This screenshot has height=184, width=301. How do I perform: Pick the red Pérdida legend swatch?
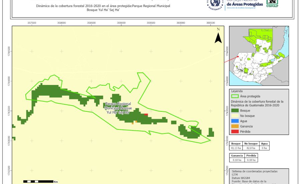pyautogui.click(x=235, y=131)
